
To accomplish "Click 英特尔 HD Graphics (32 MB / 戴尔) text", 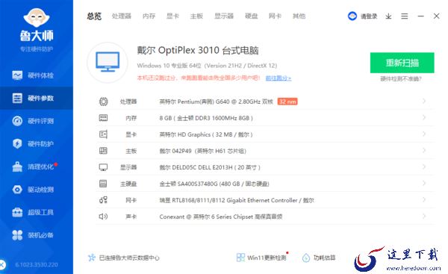I will click(206, 134).
